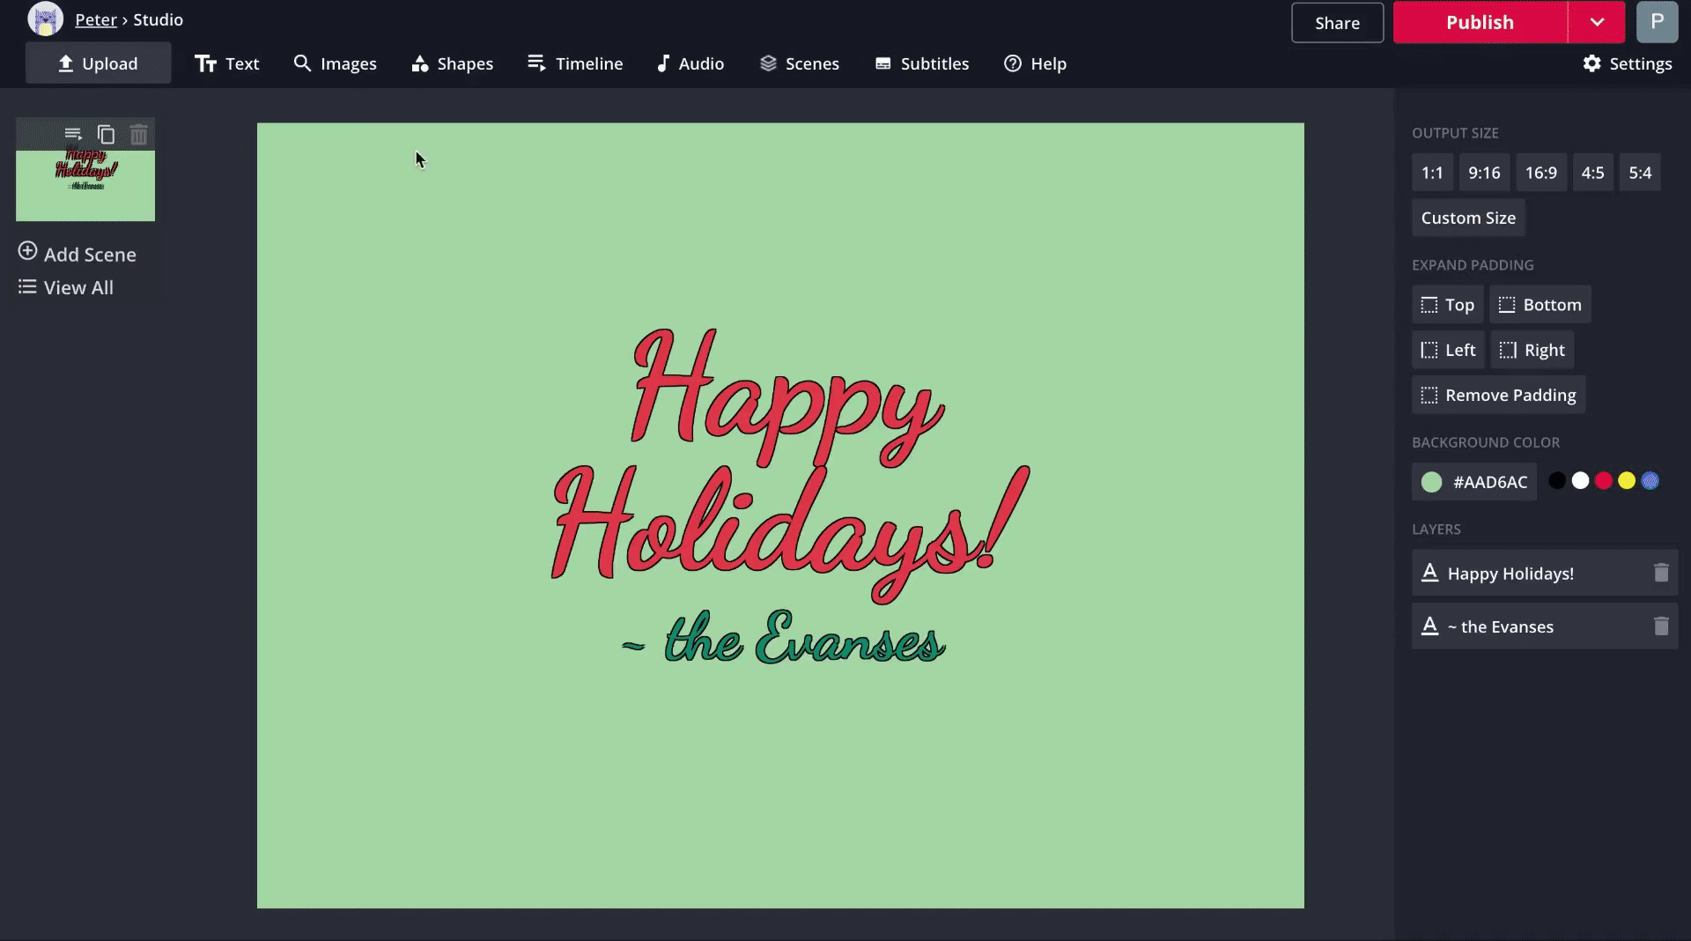Image resolution: width=1691 pixels, height=941 pixels.
Task: Choose the 16:9 aspect ratio
Action: click(x=1540, y=173)
